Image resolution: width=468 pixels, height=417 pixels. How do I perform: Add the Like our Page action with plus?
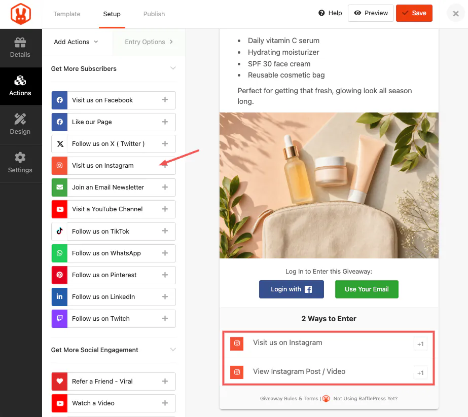165,122
